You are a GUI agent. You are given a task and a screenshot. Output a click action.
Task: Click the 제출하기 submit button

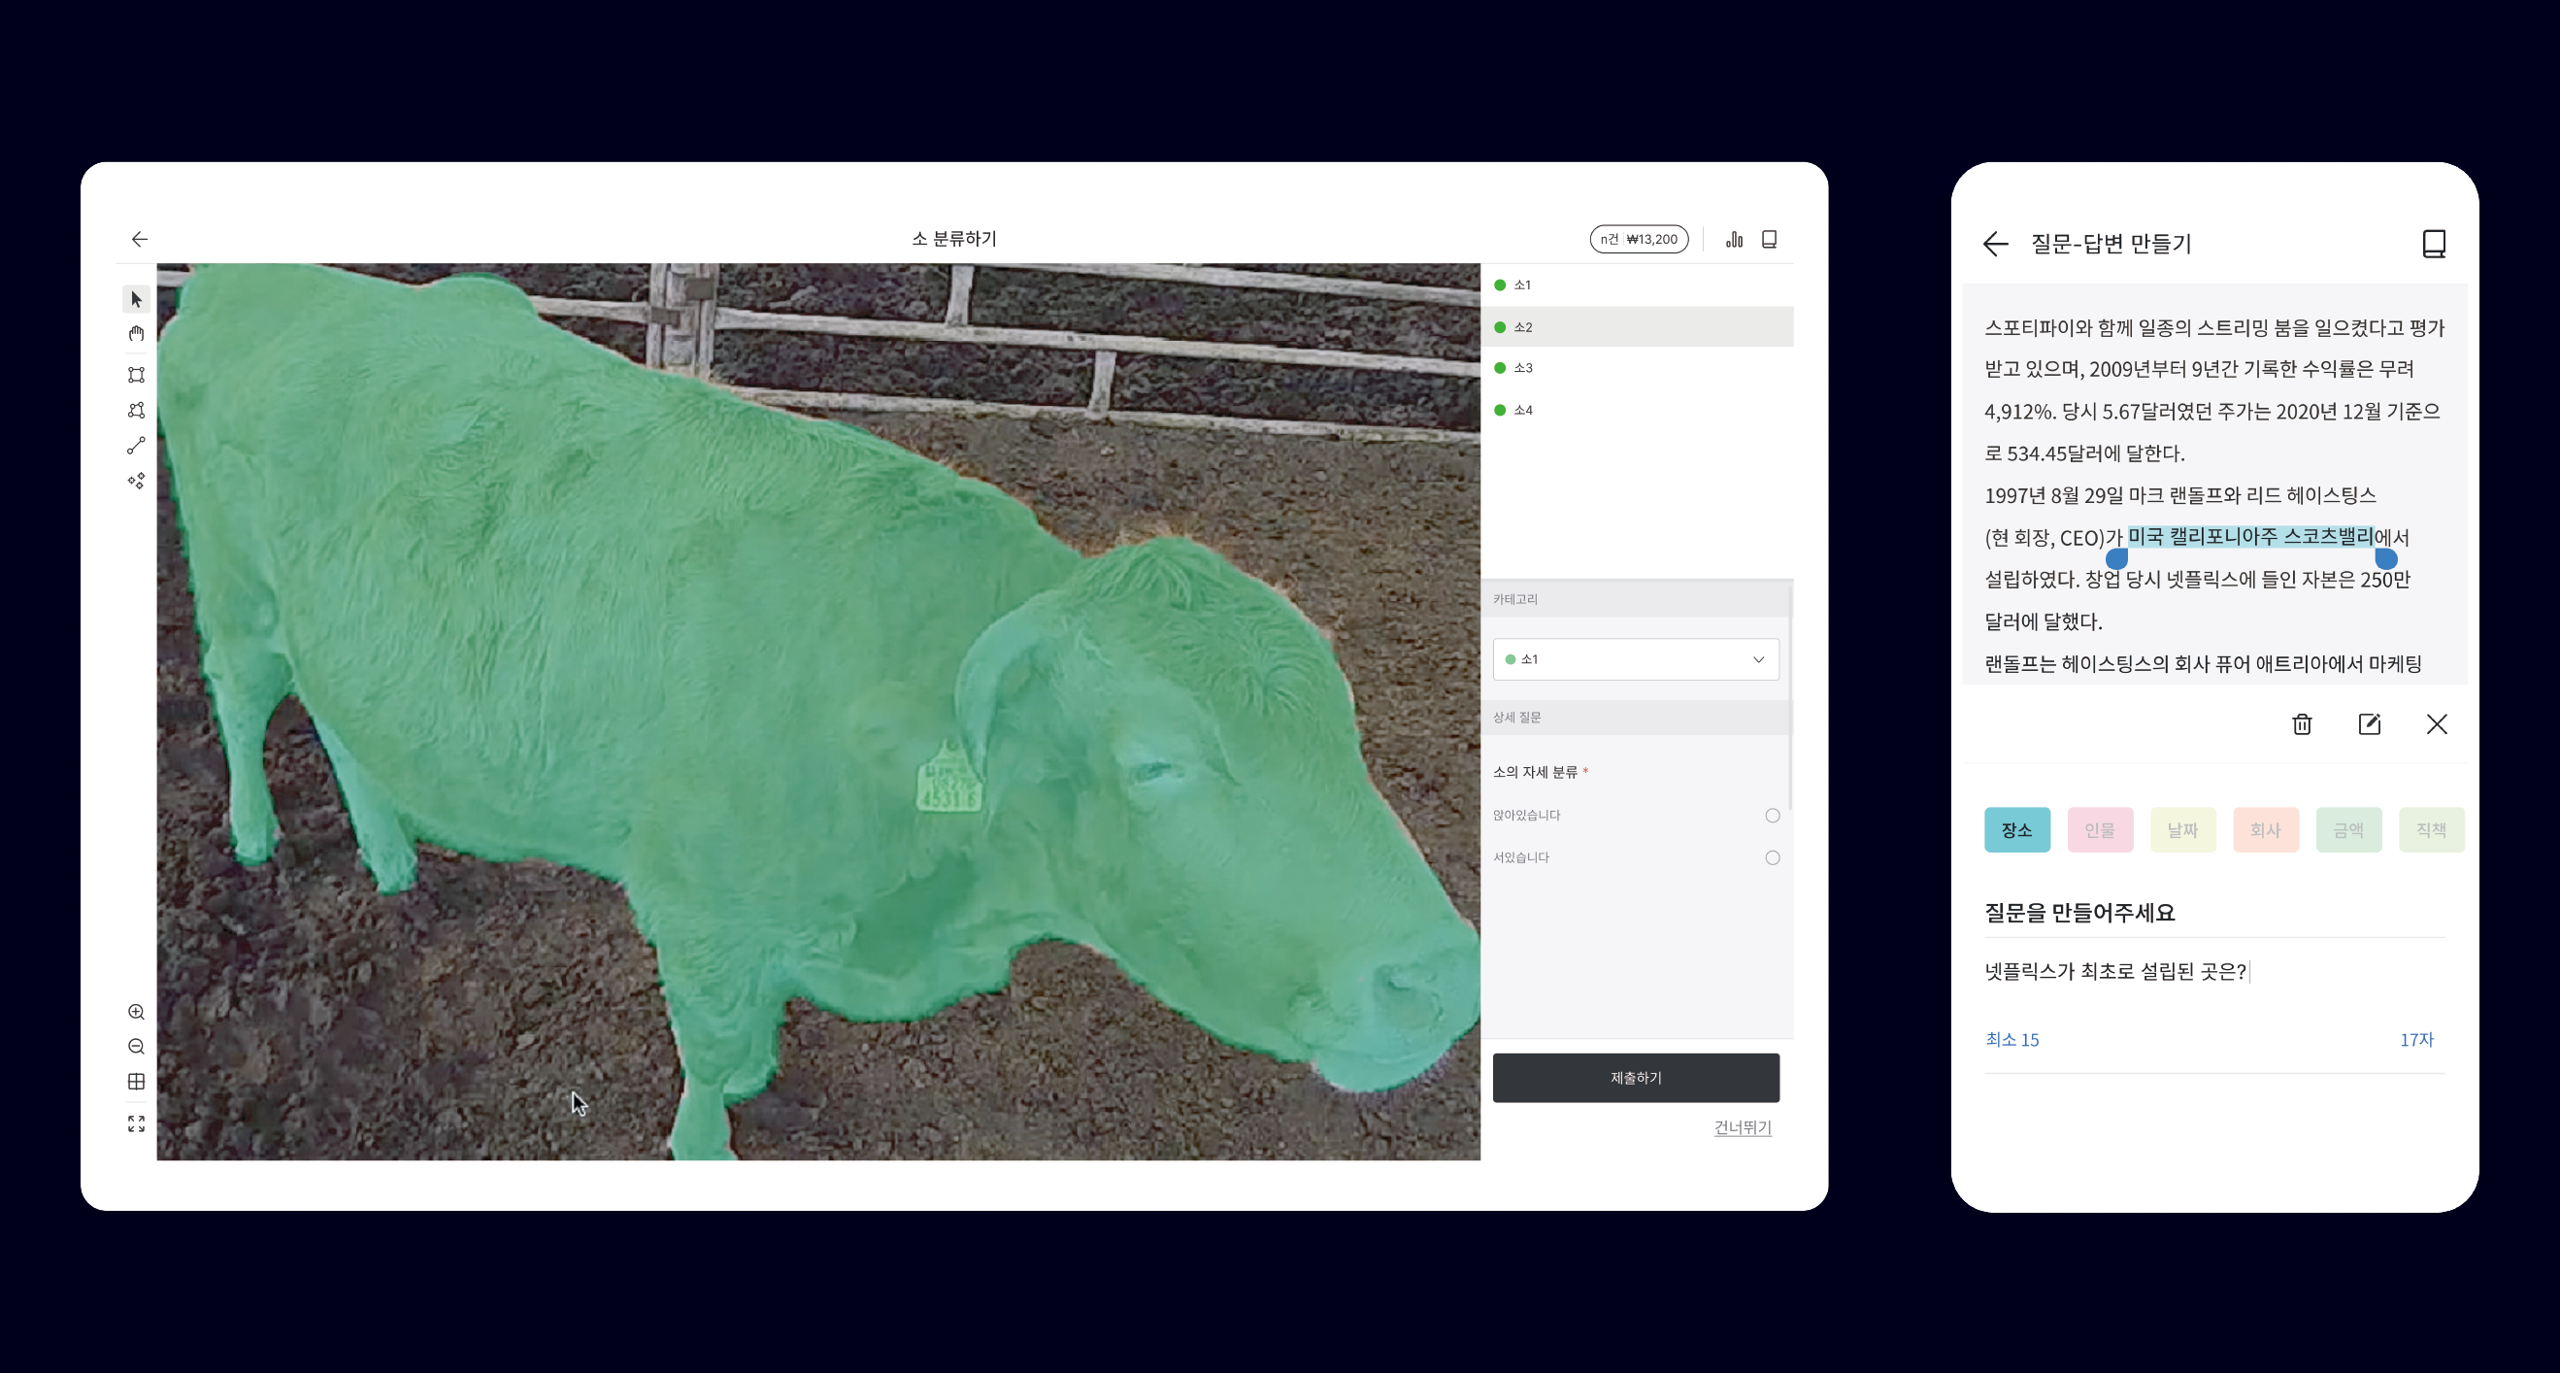(1635, 1078)
